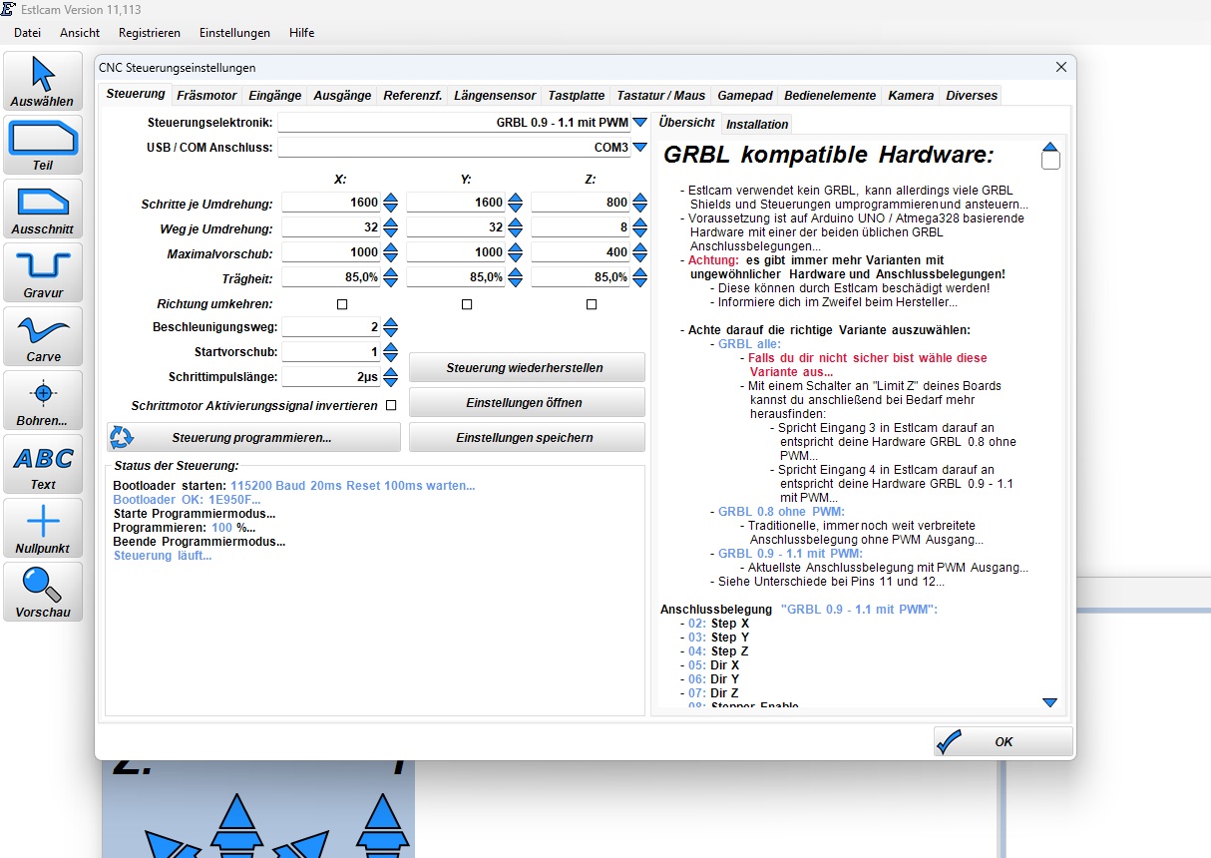Select the Auswählen arrow tool
Viewport: 1211px width, 858px height.
(x=43, y=81)
